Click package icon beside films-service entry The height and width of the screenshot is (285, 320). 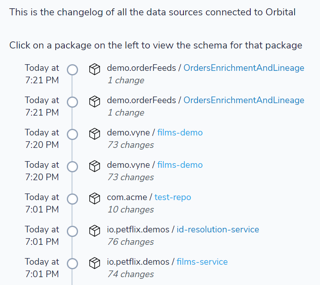point(95,263)
